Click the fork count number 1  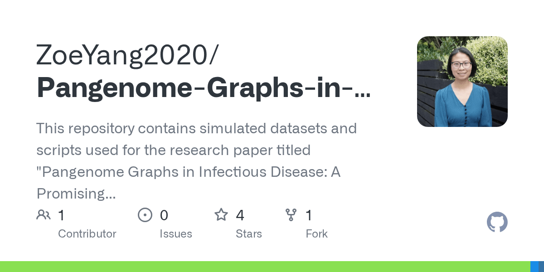(309, 215)
